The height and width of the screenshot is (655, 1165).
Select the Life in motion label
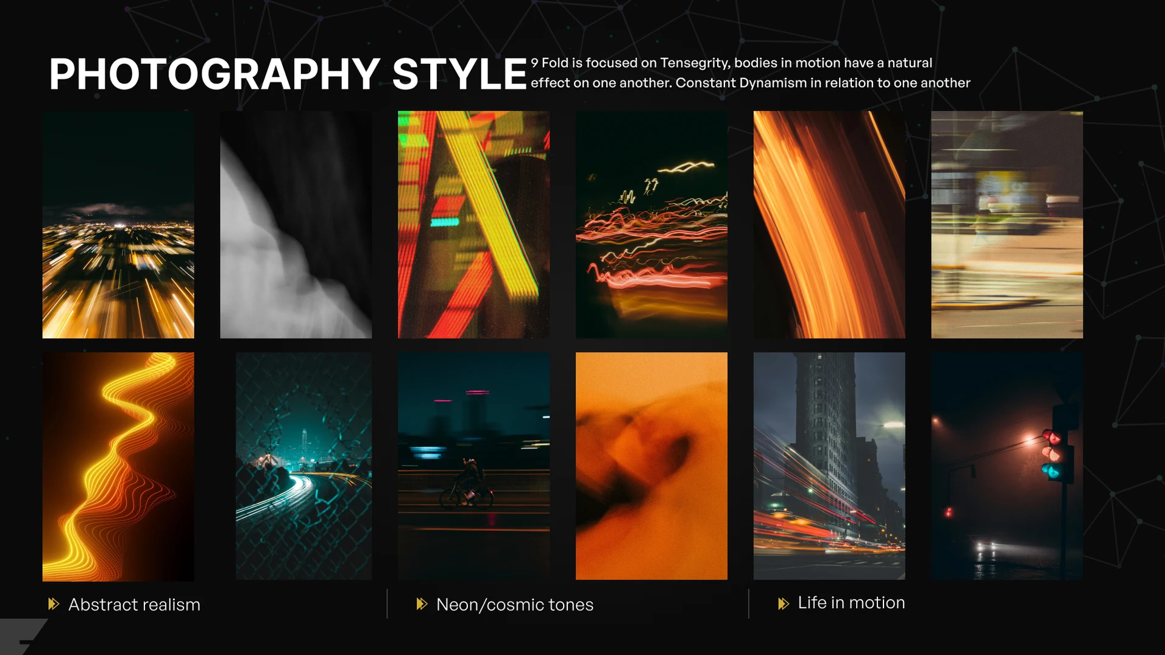[851, 603]
